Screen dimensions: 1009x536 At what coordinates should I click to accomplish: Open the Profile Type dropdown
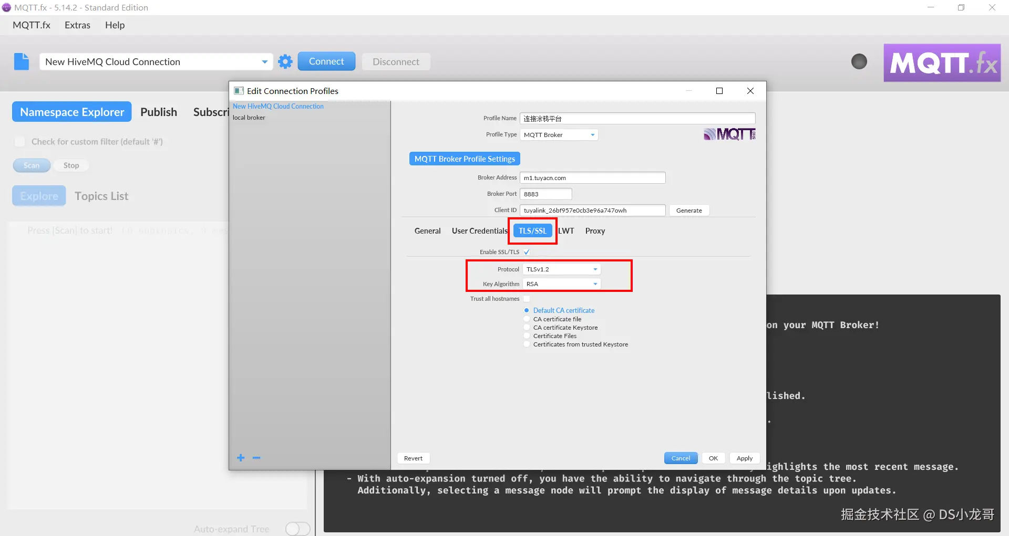click(559, 135)
